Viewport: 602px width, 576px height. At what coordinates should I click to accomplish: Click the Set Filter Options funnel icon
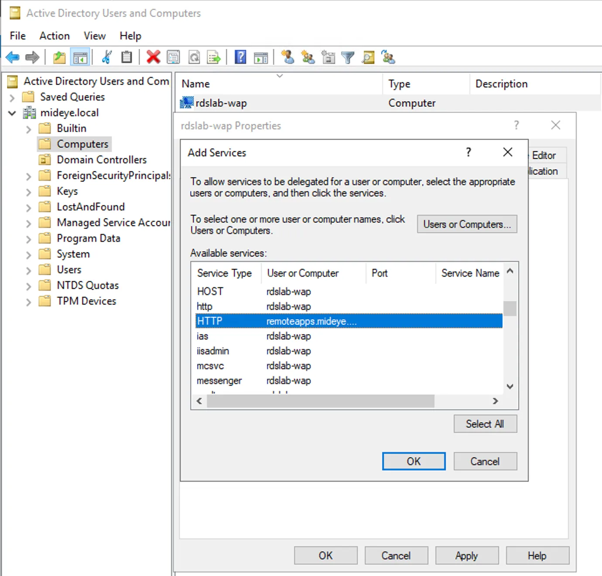(348, 57)
